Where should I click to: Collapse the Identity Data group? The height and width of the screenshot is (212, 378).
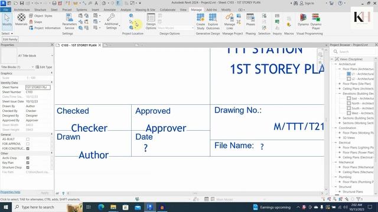tap(51, 82)
